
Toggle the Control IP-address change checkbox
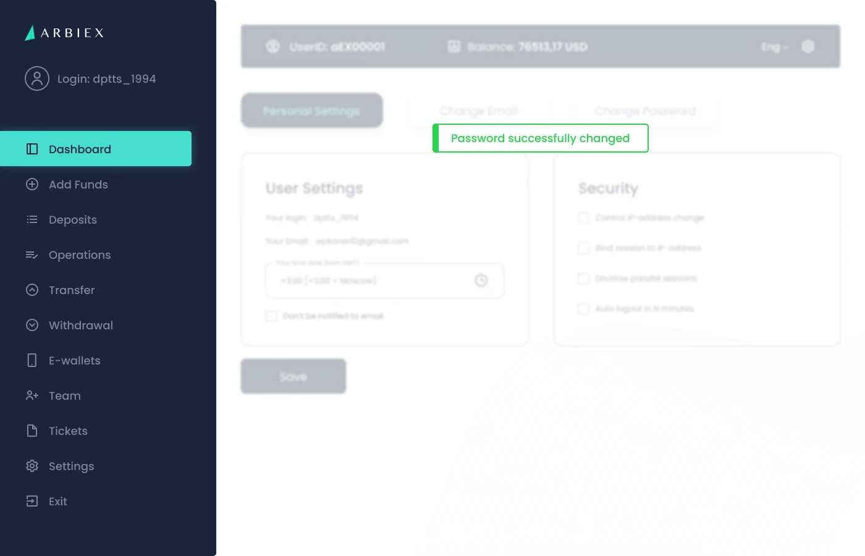[x=584, y=218]
